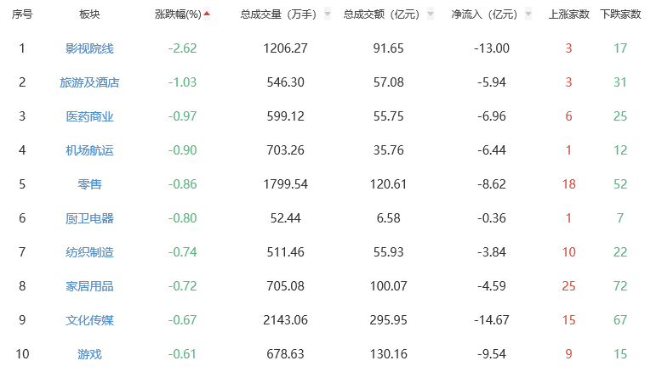Open the 机场航运 sector link
Screen dimensions: 656x372
click(89, 150)
